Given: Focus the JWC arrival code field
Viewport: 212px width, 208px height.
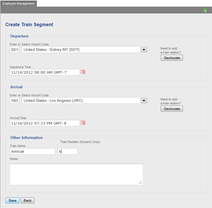Looking at the screenshot, I should pyautogui.click(x=15, y=100).
